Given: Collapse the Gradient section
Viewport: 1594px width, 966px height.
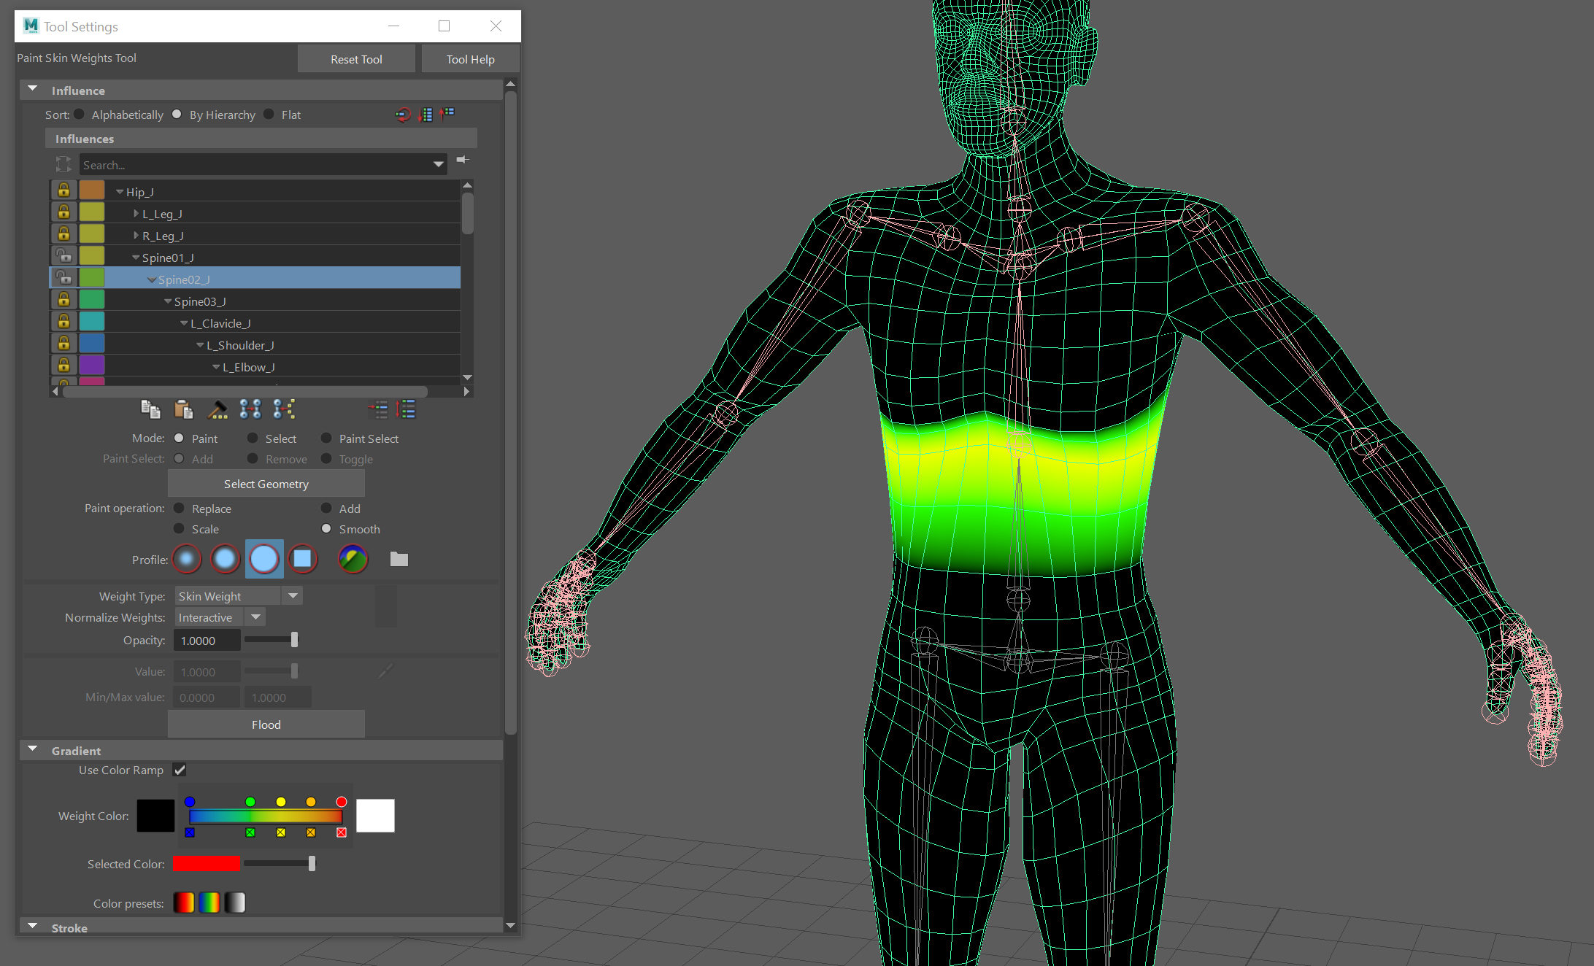Looking at the screenshot, I should click(x=33, y=749).
